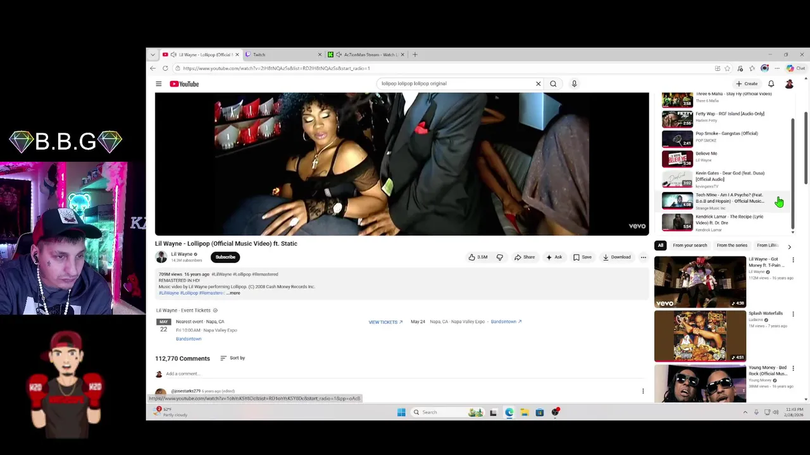The width and height of the screenshot is (810, 455).
Task: Open the Sort by comments dropdown
Action: [x=232, y=358]
